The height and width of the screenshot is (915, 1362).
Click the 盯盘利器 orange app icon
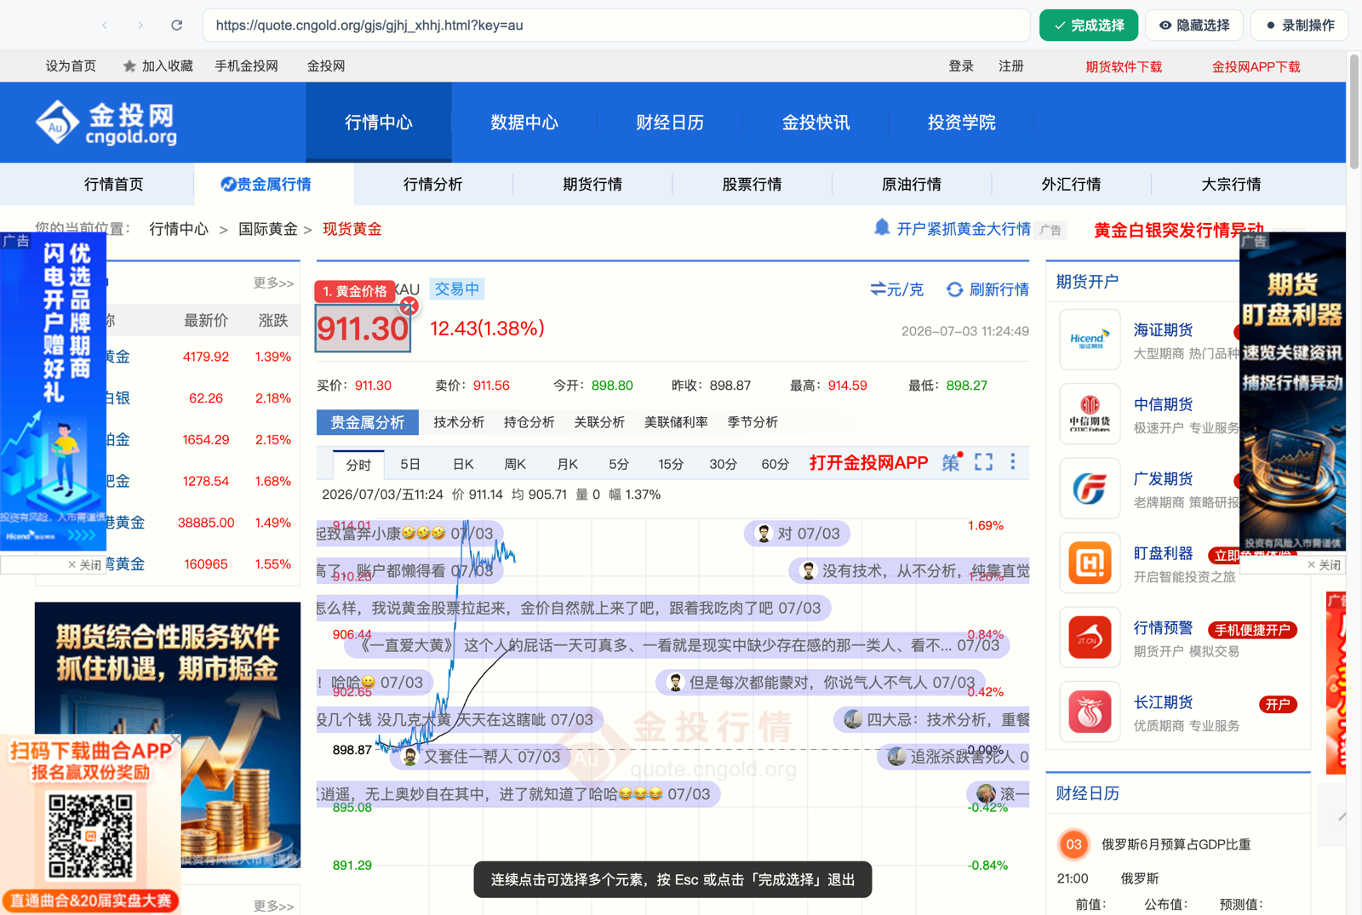(x=1090, y=563)
